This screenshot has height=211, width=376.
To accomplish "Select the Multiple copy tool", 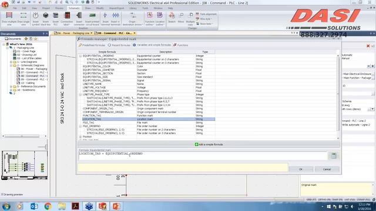I will click(190, 19).
